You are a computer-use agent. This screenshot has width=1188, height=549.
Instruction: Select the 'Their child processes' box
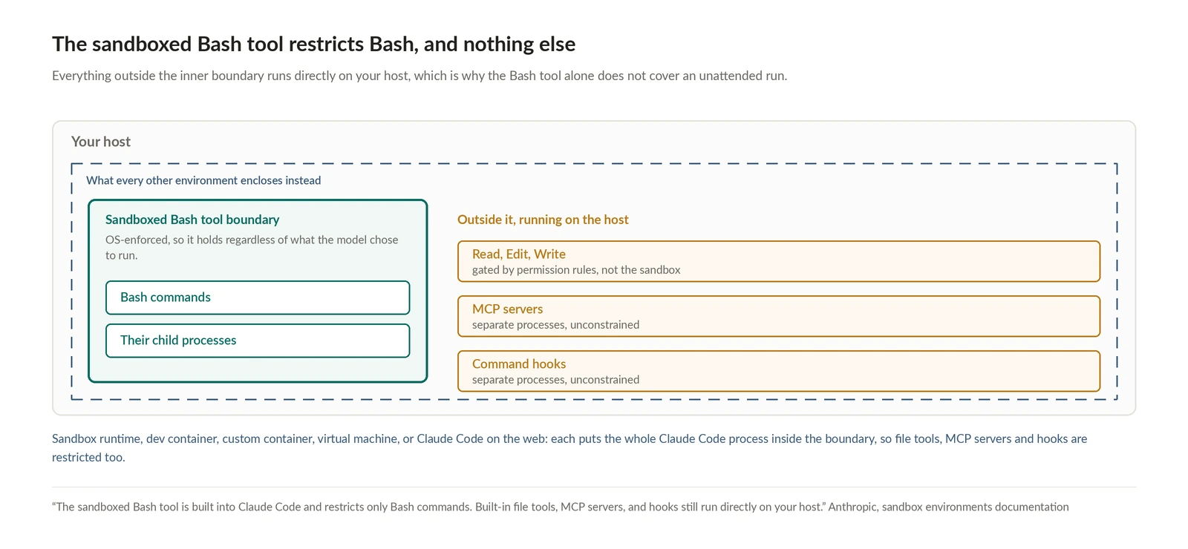258,341
